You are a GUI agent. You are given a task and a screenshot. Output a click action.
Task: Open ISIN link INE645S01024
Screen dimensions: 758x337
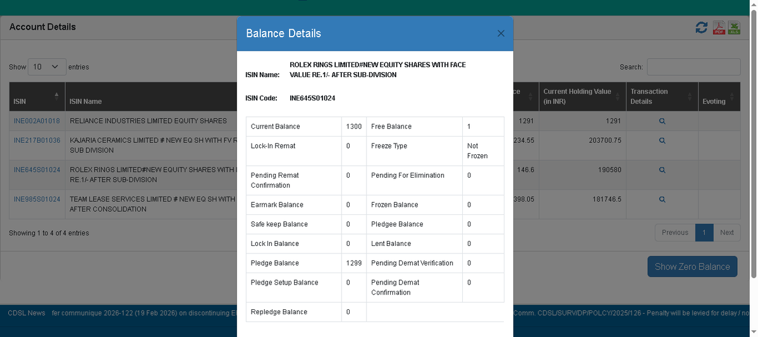(37, 169)
